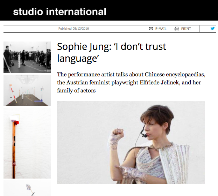This screenshot has width=218, height=196.
Task: Click the main photo of the performer with headset
Action: (x=131, y=142)
